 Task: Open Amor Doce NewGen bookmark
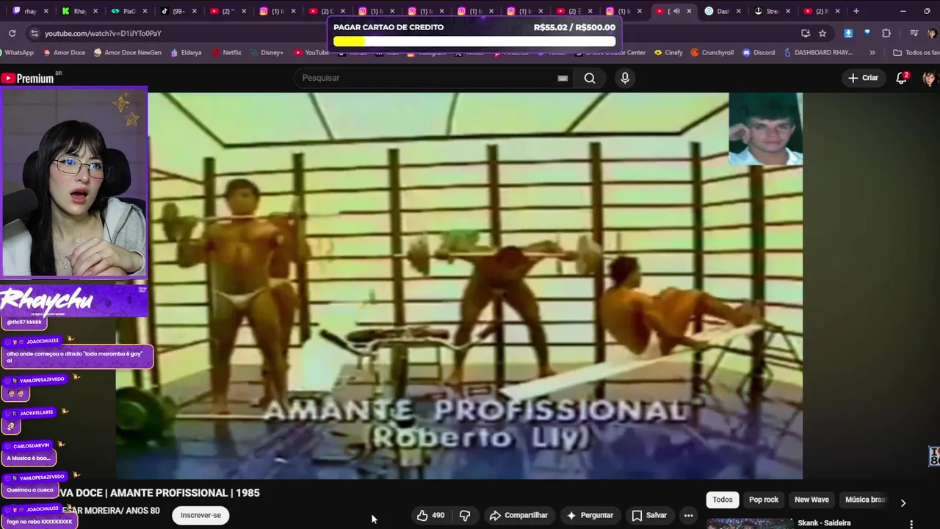point(128,53)
